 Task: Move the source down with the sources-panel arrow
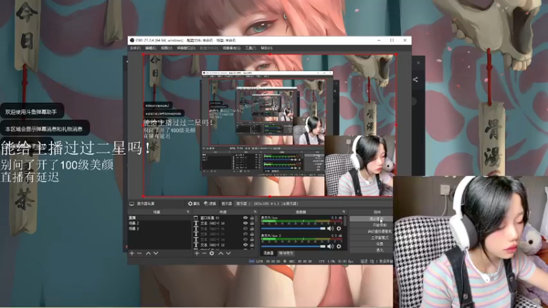228,253
